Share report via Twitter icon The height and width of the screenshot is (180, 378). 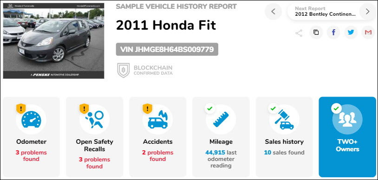tap(351, 32)
